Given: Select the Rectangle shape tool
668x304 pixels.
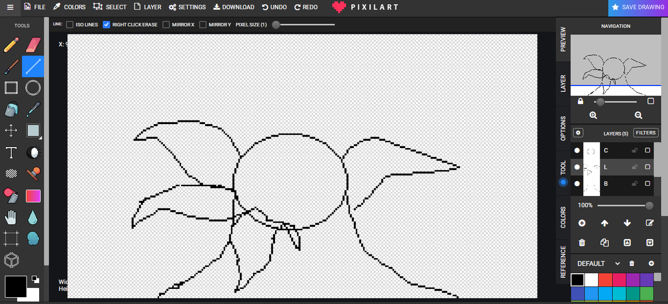Looking at the screenshot, I should (11, 88).
